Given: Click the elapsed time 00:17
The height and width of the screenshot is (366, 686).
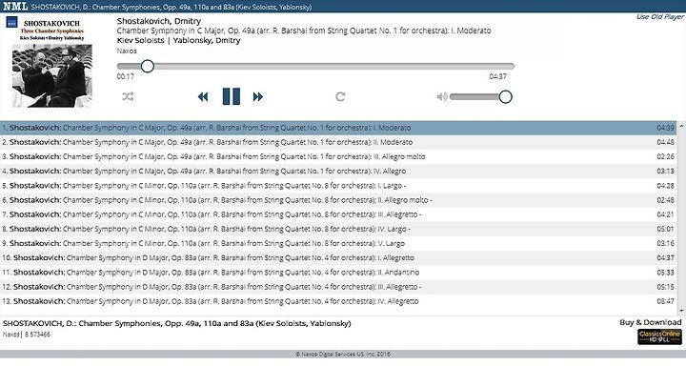Looking at the screenshot, I should point(126,76).
